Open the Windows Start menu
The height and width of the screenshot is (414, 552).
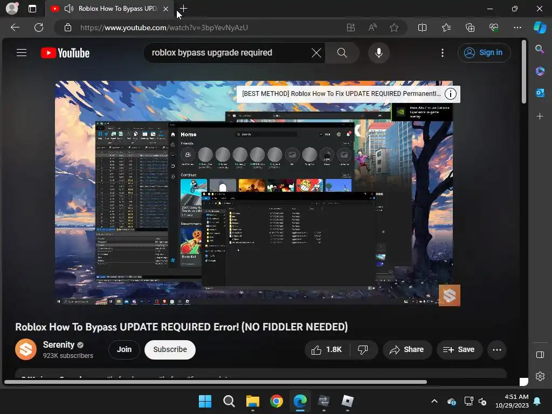tap(205, 401)
